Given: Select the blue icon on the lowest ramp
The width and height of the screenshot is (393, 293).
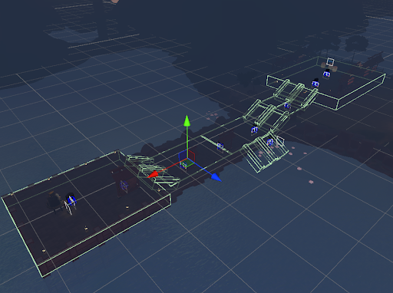Looking at the screenshot, I should (x=270, y=142).
